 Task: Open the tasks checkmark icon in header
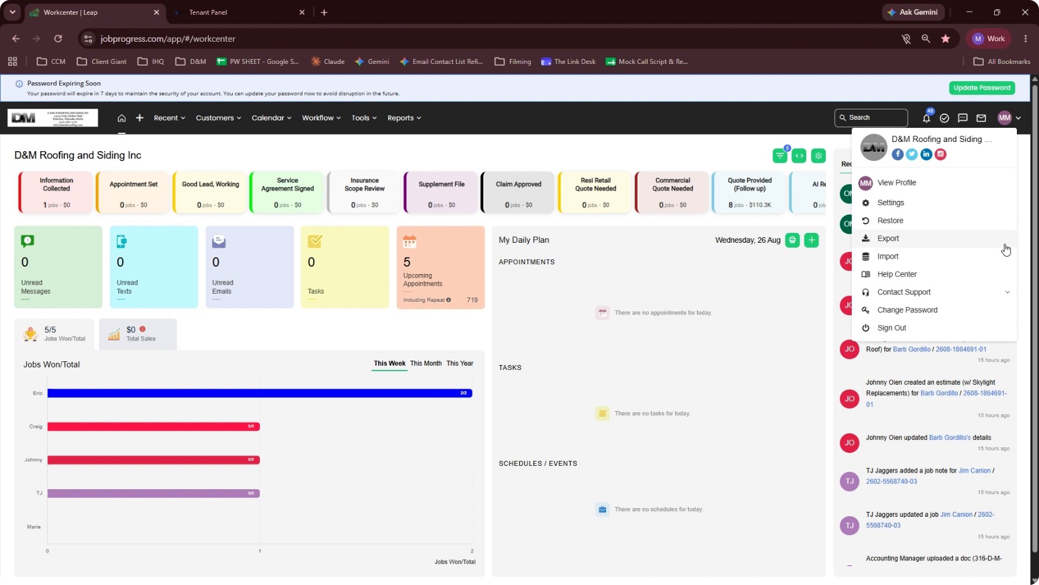point(944,118)
